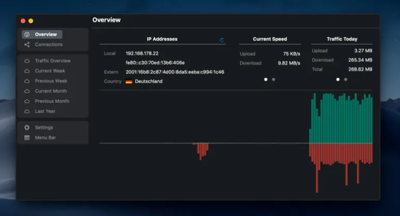Click the Settings gear icon
The width and height of the screenshot is (400, 216).
click(x=27, y=127)
